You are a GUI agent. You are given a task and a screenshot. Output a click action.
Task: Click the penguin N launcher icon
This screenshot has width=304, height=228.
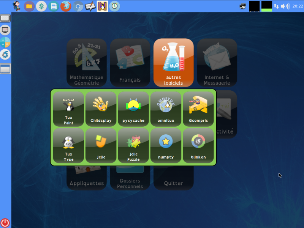point(102,6)
